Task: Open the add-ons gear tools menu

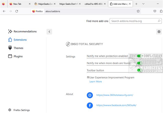Action: click(159, 32)
